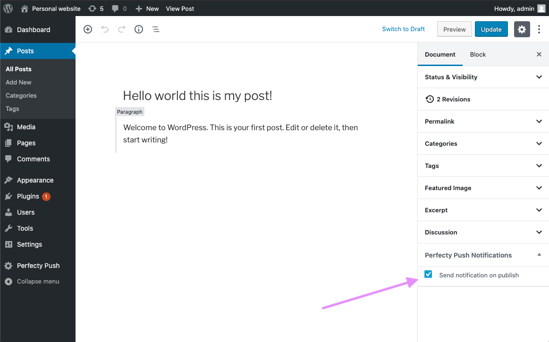Toggle the settings gear sidebar button
Viewport: 549px width, 342px height.
[x=522, y=29]
